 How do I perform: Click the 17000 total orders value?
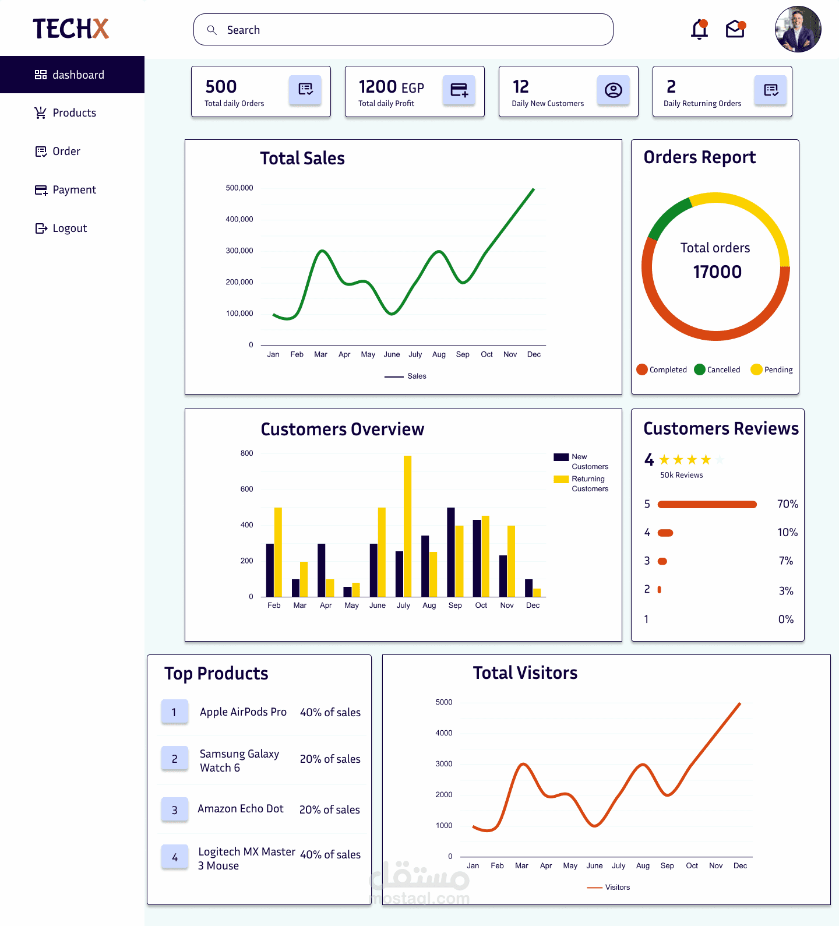pyautogui.click(x=717, y=272)
